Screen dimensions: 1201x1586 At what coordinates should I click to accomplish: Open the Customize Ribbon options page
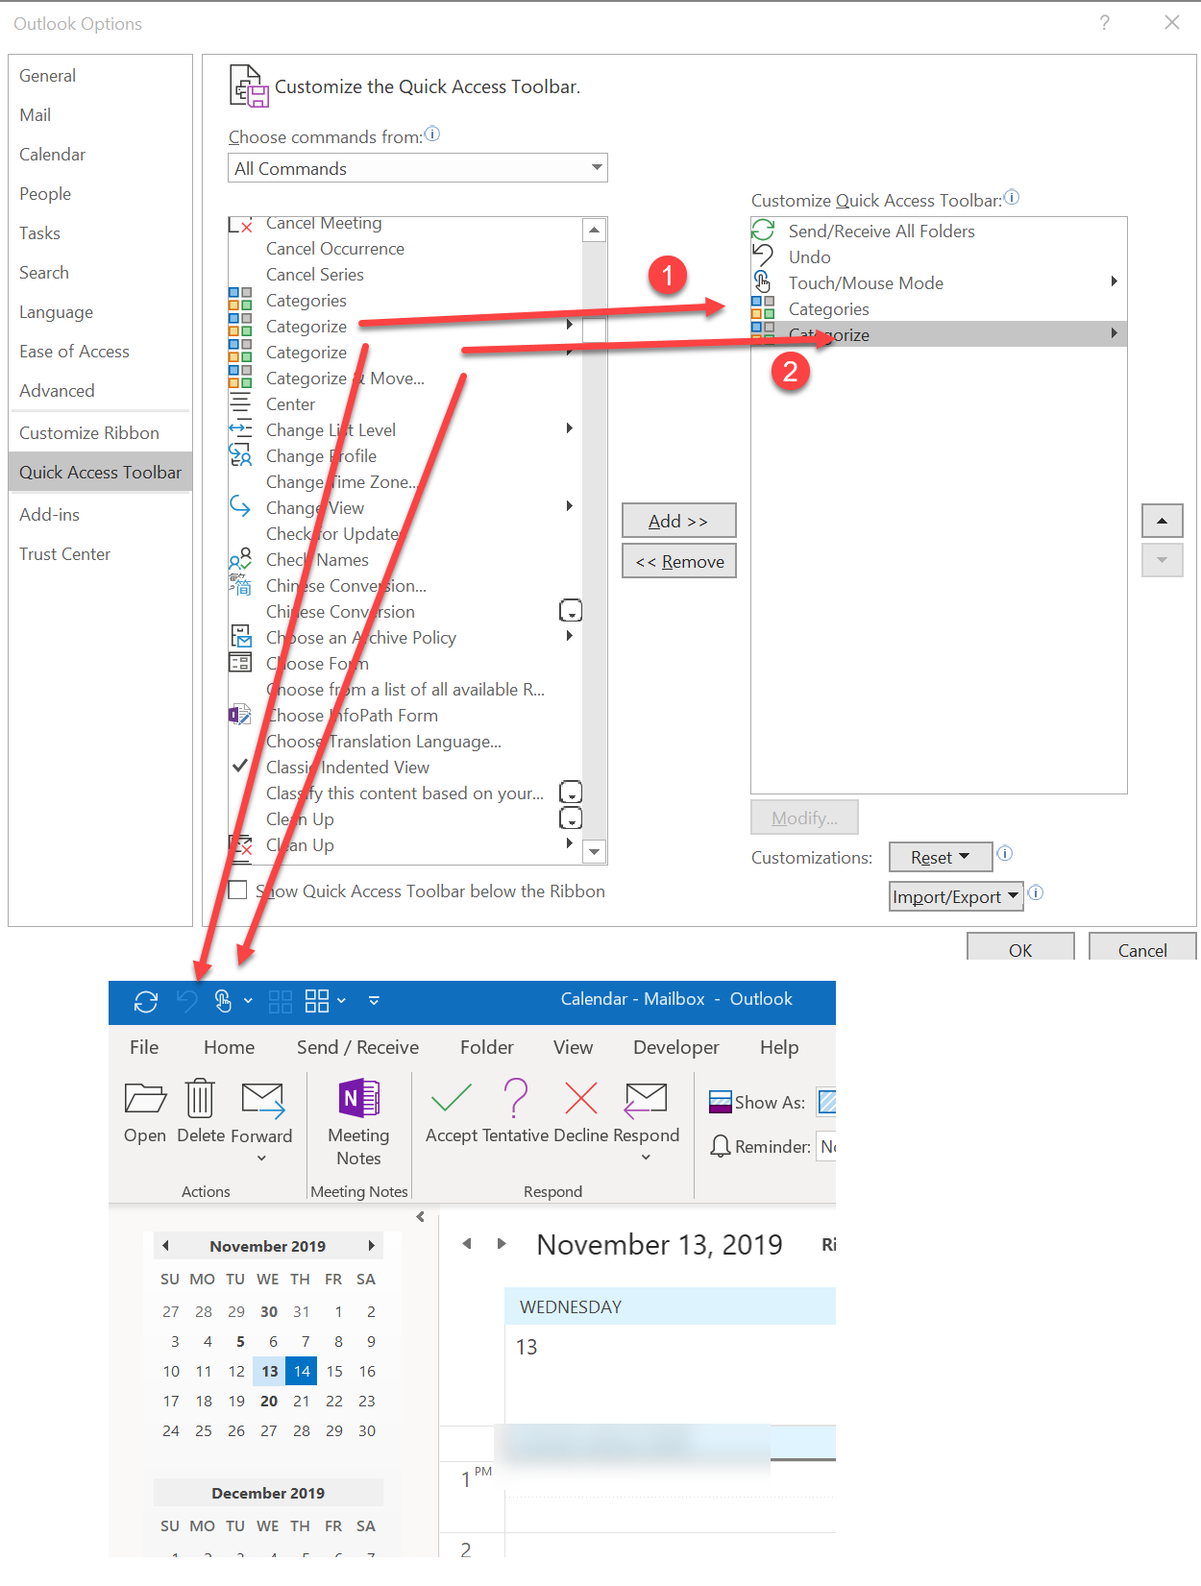click(100, 432)
